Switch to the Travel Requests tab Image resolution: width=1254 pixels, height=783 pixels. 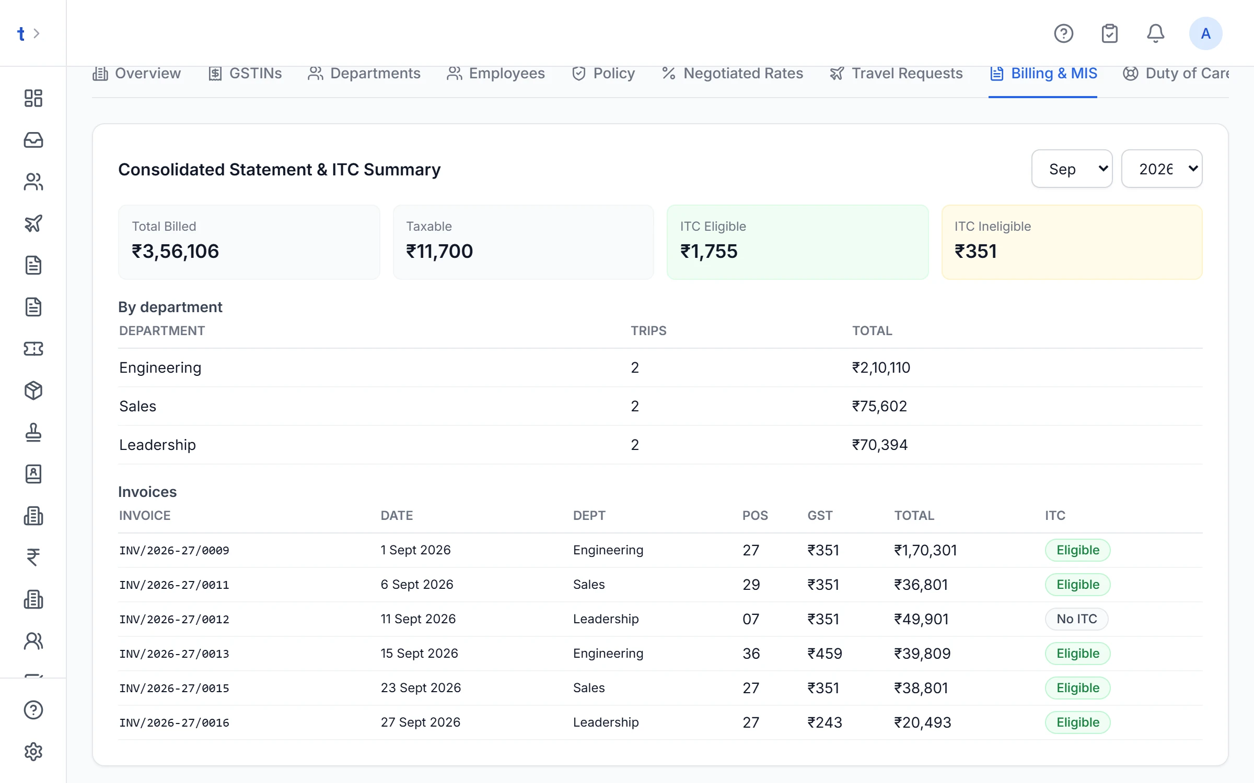896,74
